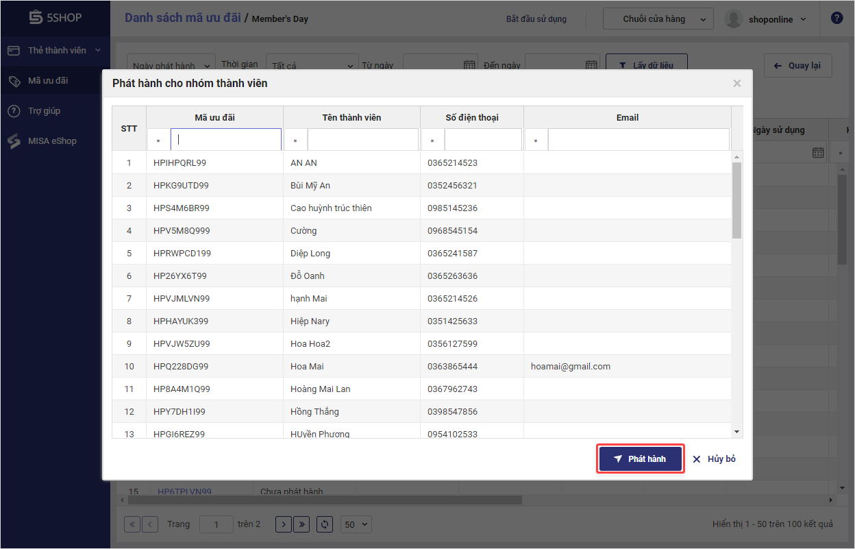Click email hoamai@gmail.com

[571, 367]
